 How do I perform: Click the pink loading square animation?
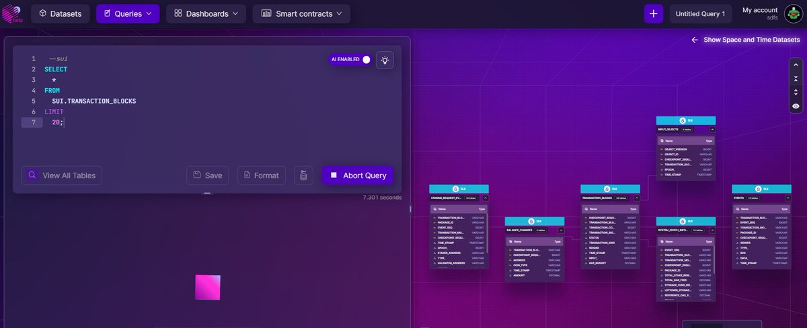tap(207, 287)
